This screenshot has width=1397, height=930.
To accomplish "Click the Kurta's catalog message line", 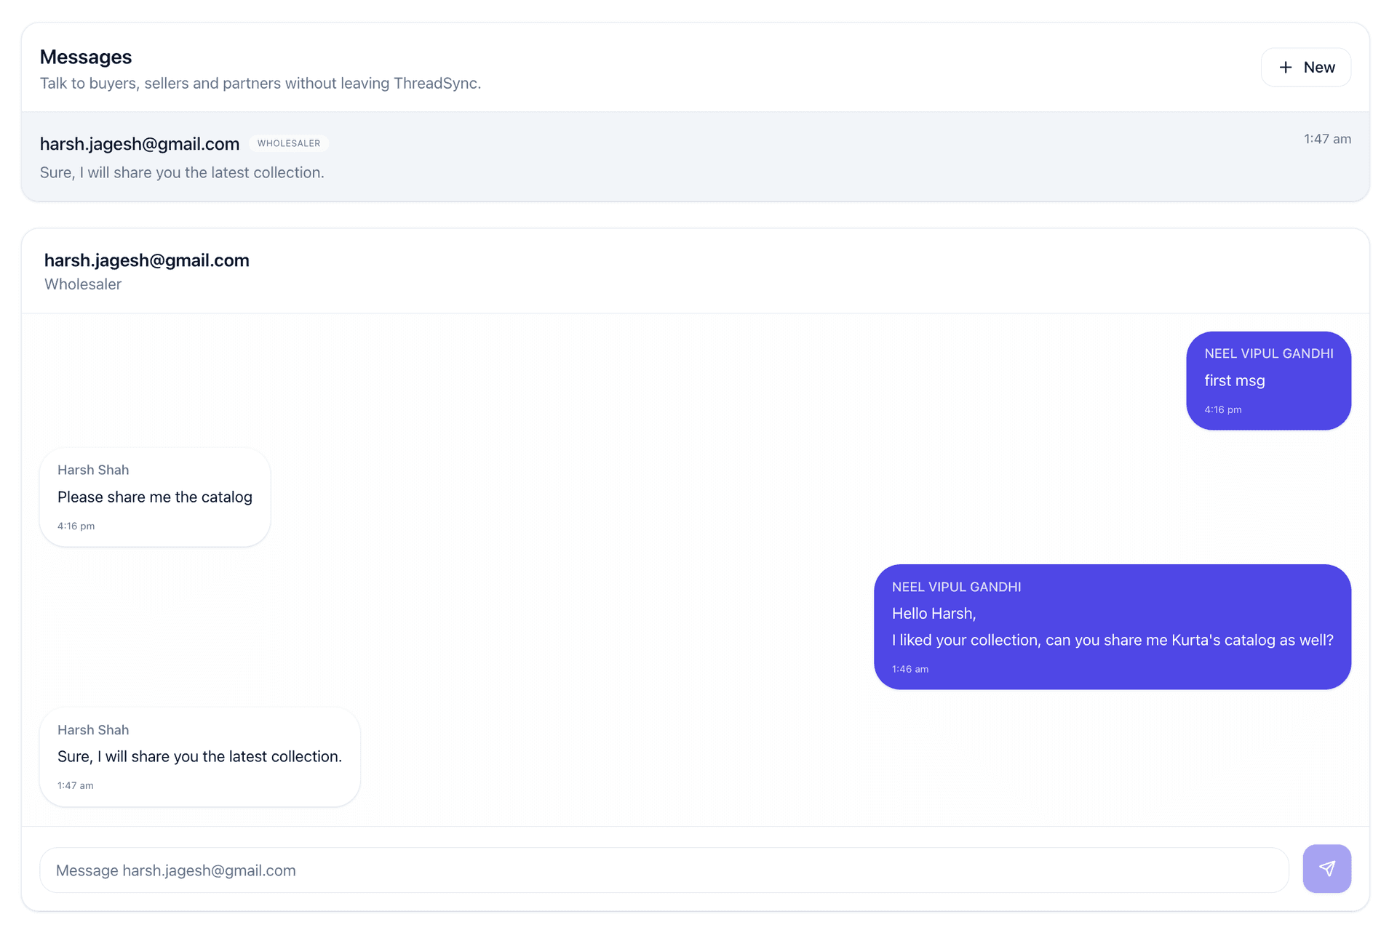I will point(1112,640).
